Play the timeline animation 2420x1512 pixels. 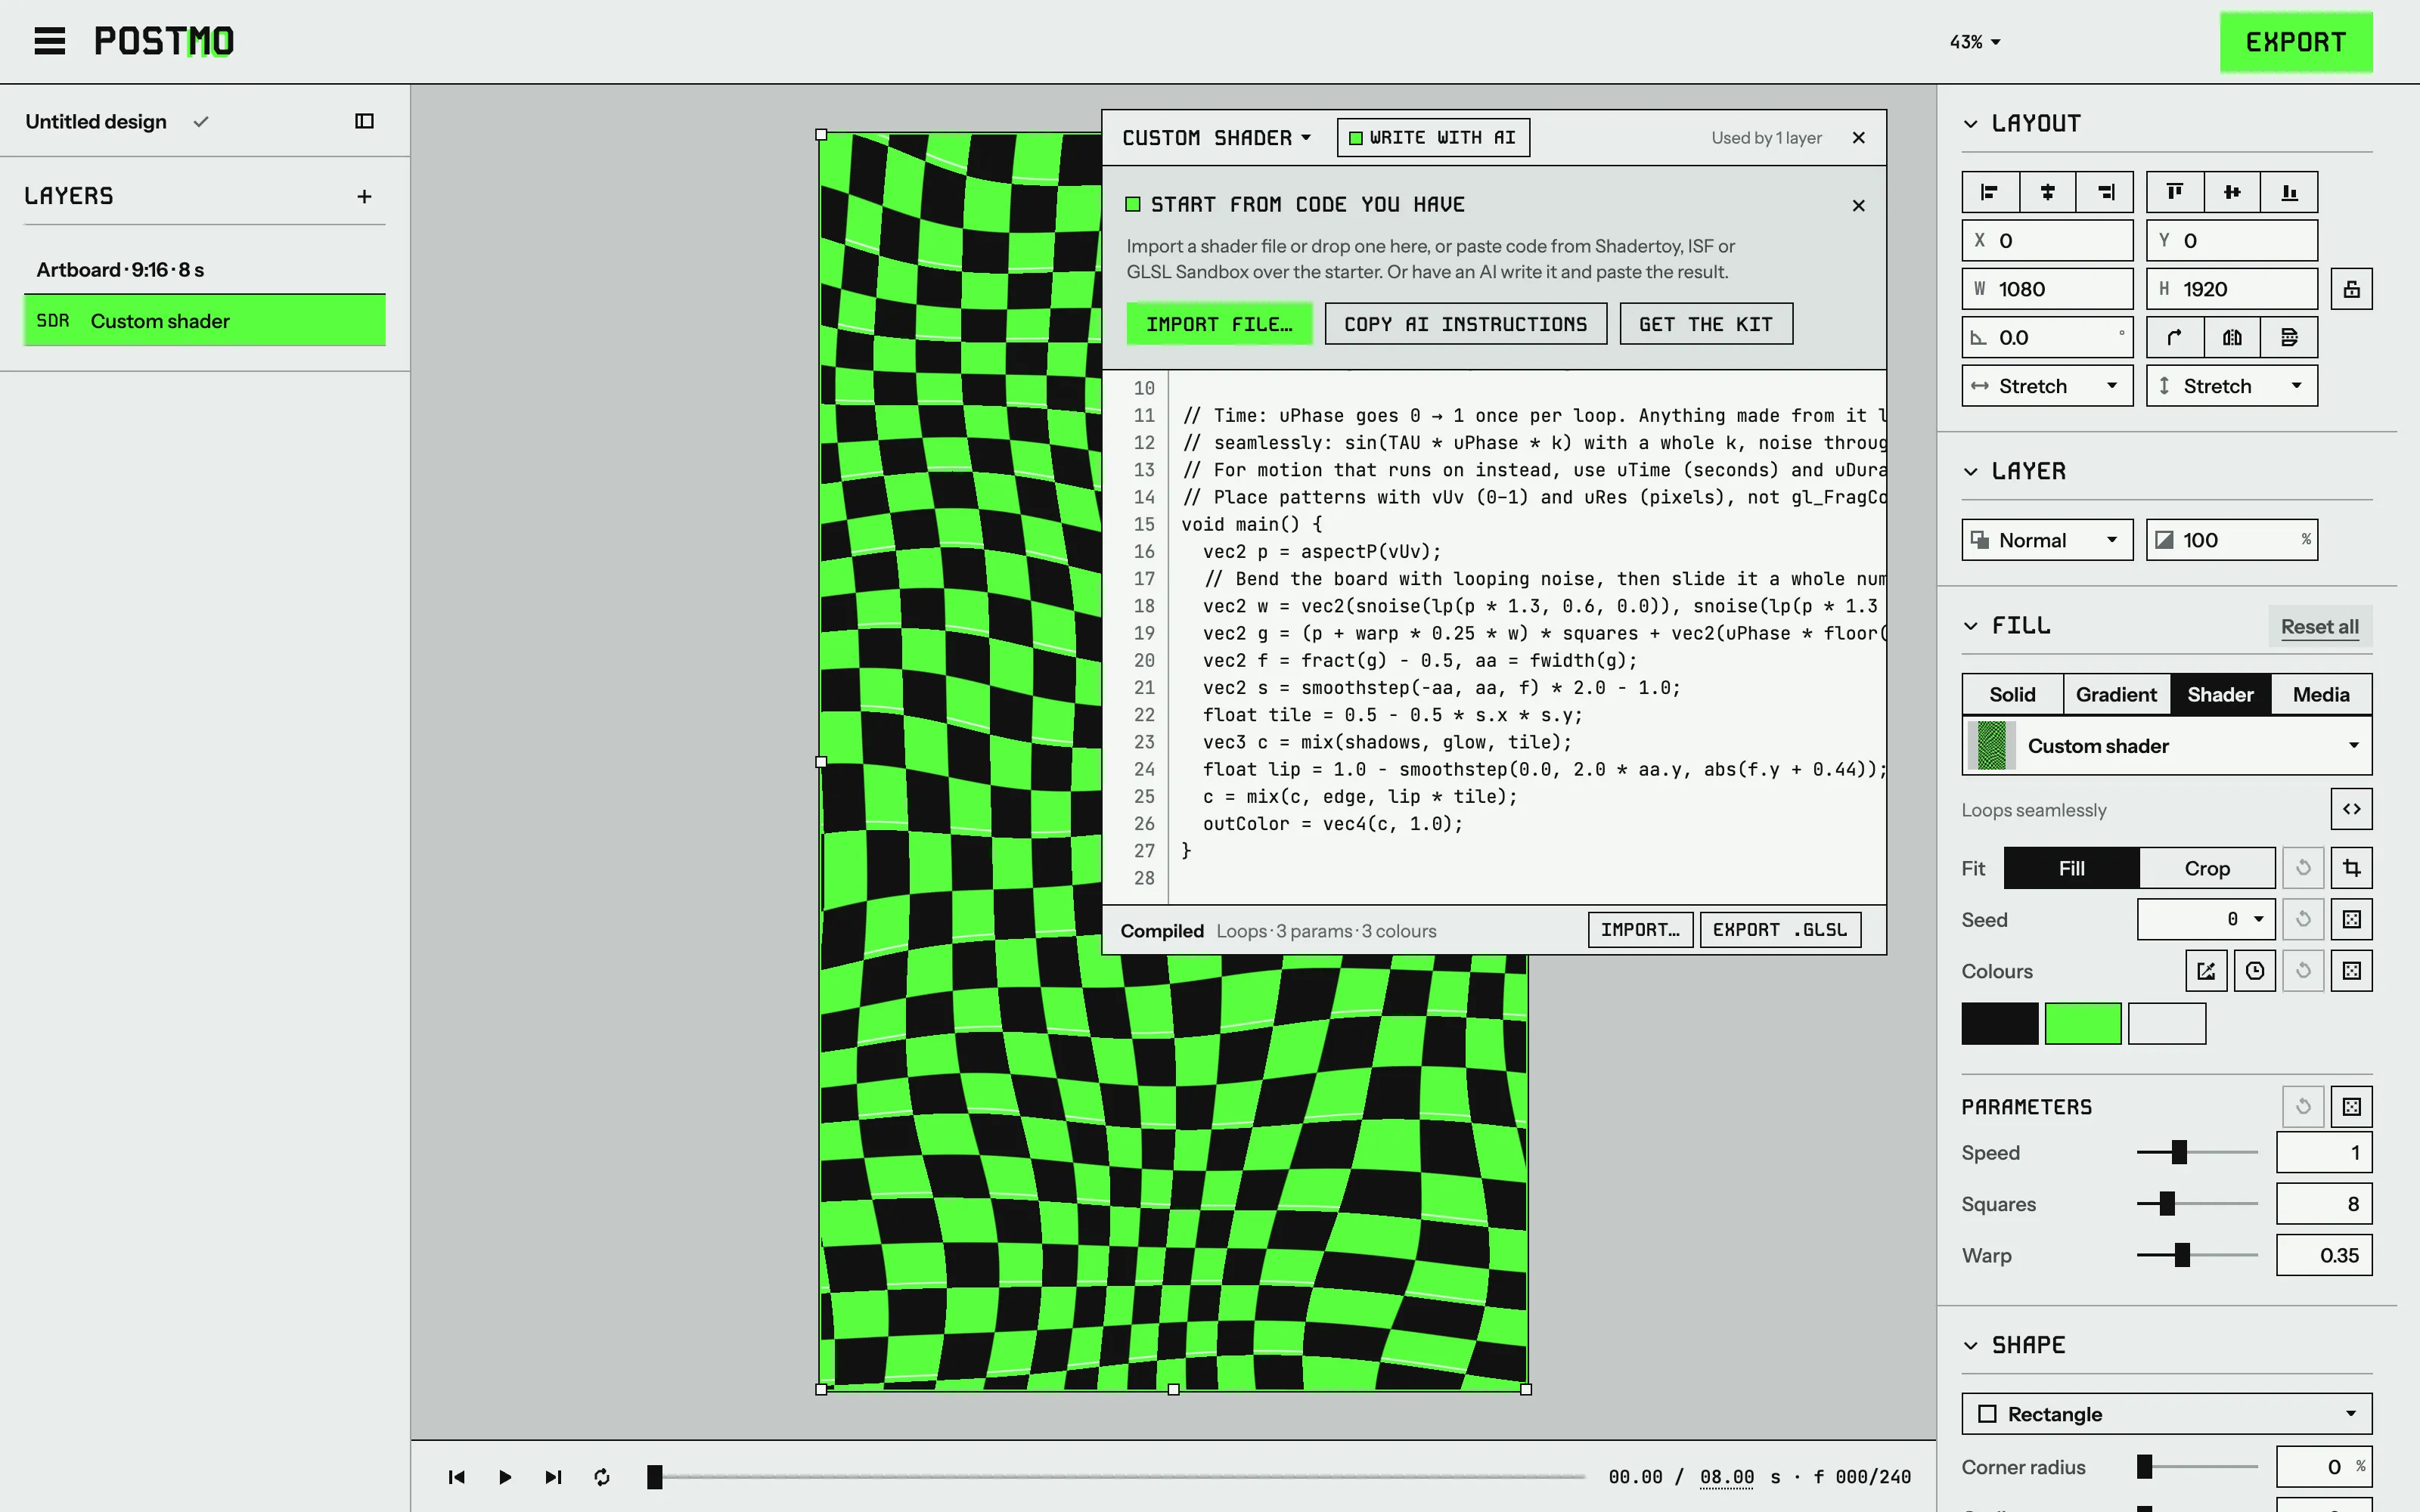[x=505, y=1477]
